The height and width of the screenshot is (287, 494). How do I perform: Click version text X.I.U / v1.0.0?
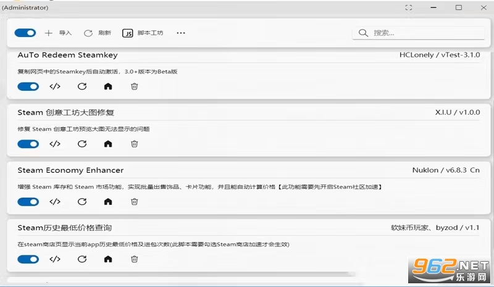[458, 112]
